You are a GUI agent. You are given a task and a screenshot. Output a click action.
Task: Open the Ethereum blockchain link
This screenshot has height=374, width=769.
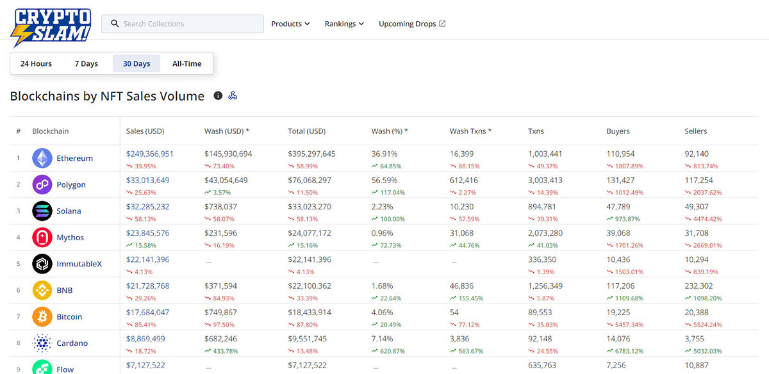coord(74,158)
